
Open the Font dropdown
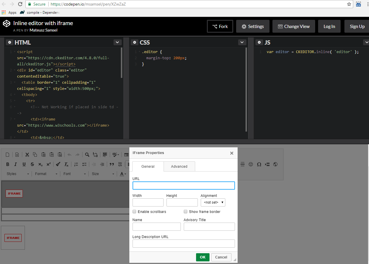click(x=75, y=174)
